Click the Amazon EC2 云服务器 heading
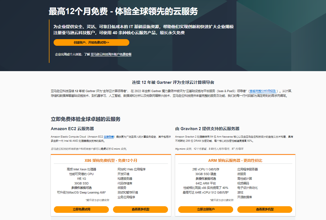Image resolution: width=326 pixels, height=220 pixels. (x=72, y=129)
